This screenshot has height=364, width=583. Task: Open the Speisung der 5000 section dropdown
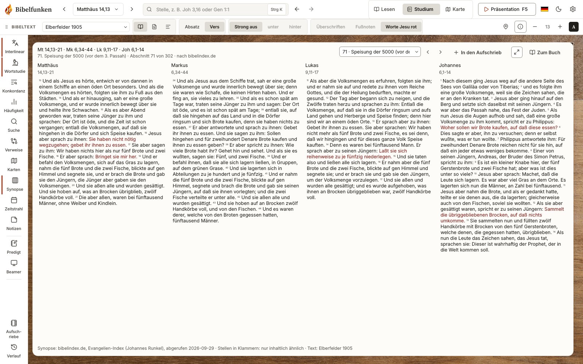click(x=380, y=52)
